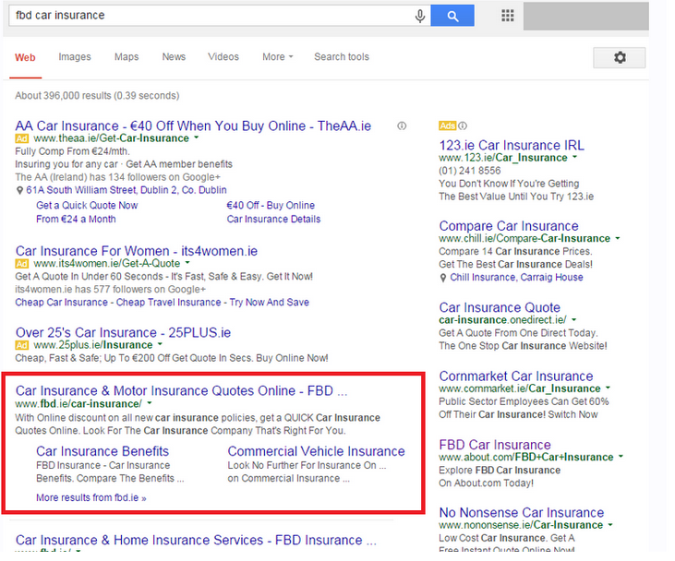Image resolution: width=675 pixels, height=561 pixels.
Task: Open Compare Car Insurance chill.ie ad
Action: point(509,226)
